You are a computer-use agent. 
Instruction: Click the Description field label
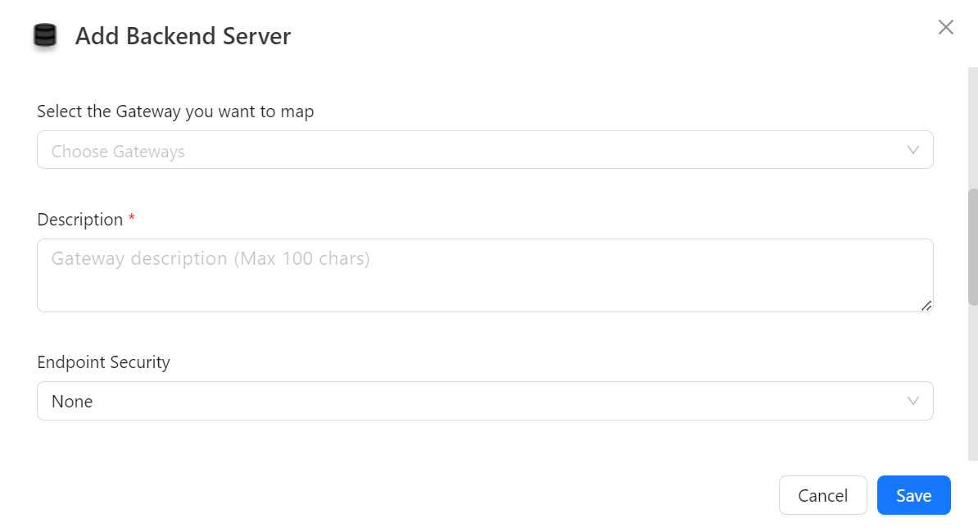tap(79, 220)
